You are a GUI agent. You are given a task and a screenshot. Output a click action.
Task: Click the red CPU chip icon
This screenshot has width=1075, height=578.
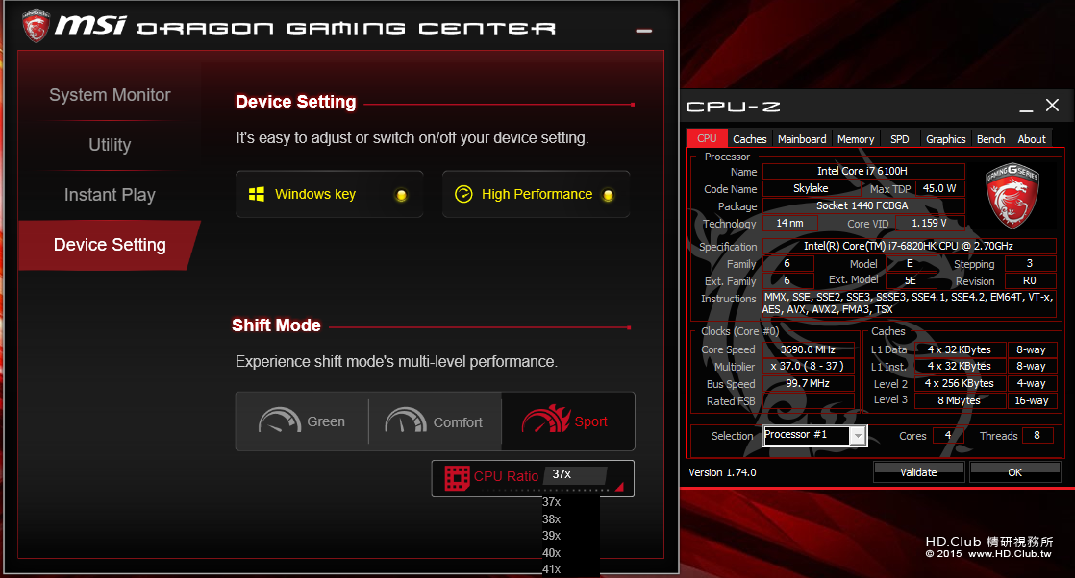457,478
